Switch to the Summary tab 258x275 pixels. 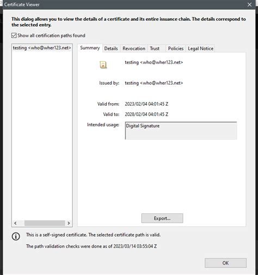[x=90, y=48]
